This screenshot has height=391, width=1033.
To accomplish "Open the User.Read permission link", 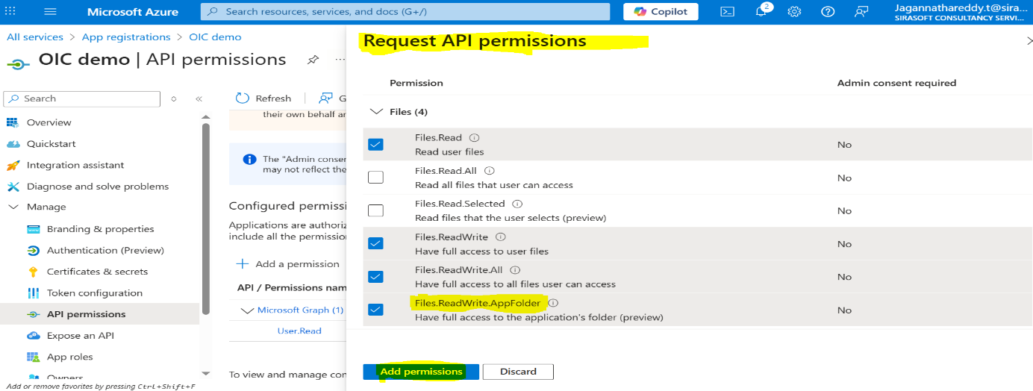I will (x=299, y=331).
